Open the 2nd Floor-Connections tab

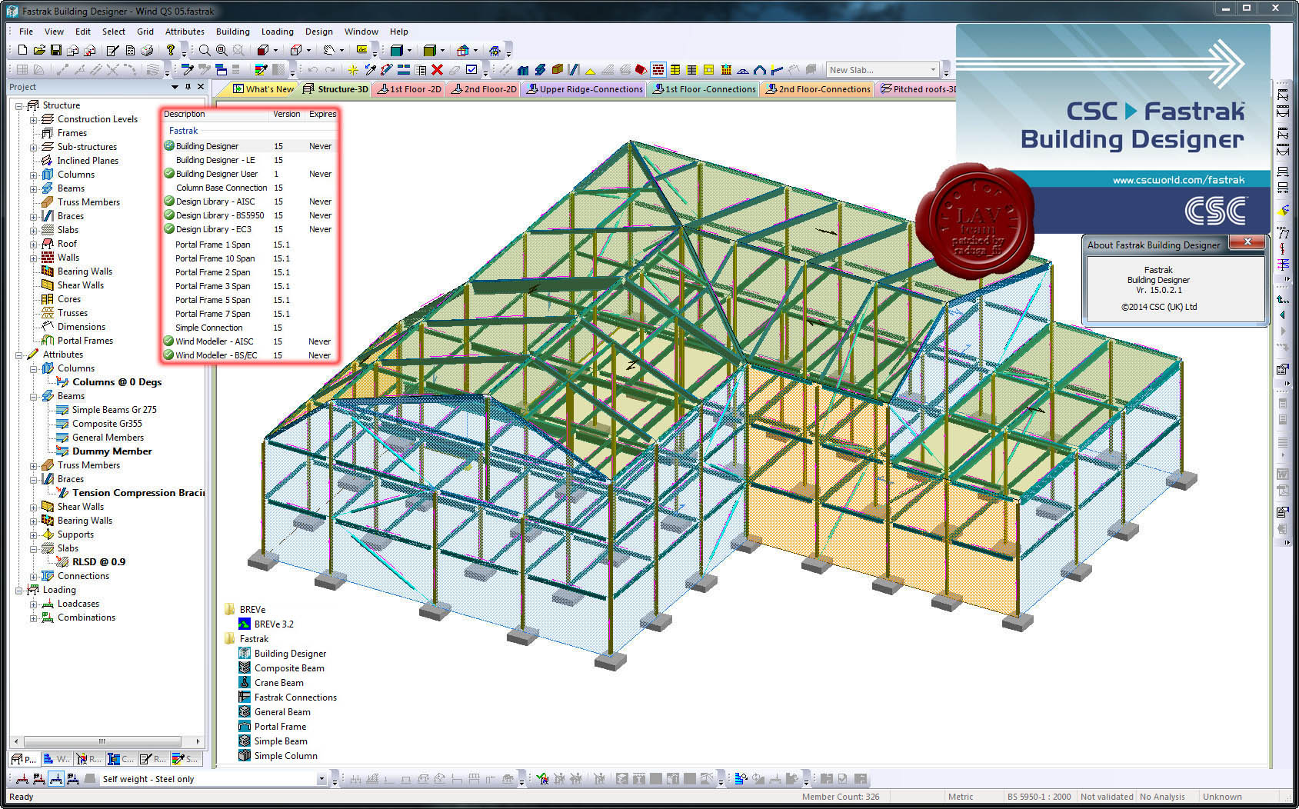point(818,89)
